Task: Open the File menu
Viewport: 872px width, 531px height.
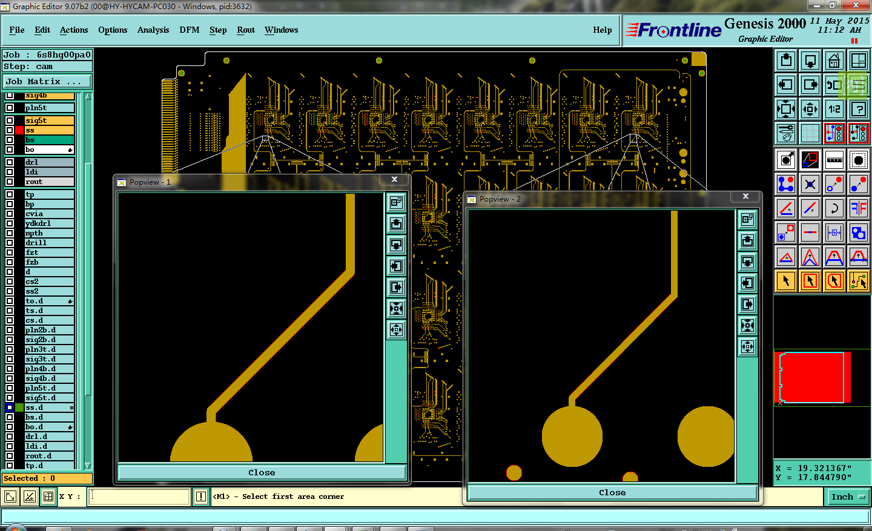Action: click(17, 30)
